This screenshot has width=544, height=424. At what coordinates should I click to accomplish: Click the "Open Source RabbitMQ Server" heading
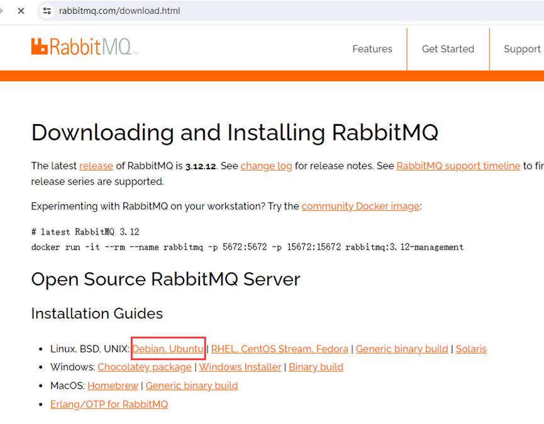166,279
